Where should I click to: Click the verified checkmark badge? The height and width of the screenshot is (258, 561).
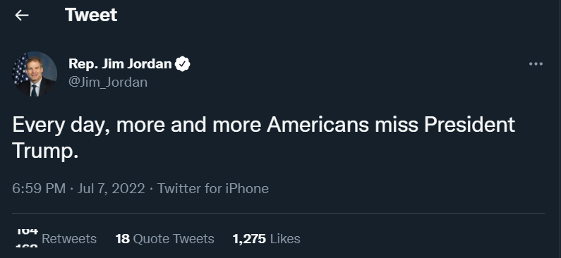[183, 64]
